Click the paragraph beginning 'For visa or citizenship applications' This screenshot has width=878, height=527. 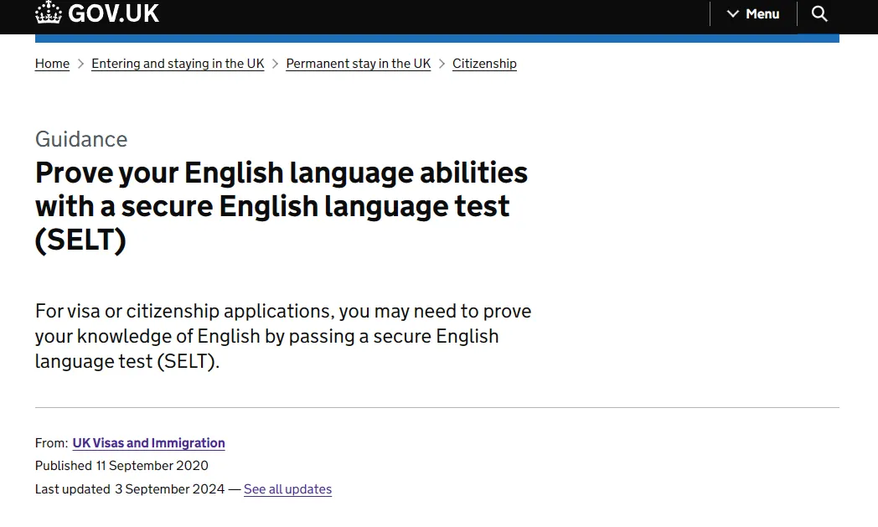coord(283,336)
